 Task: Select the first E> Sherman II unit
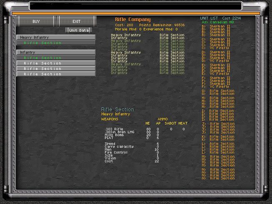click(218, 65)
